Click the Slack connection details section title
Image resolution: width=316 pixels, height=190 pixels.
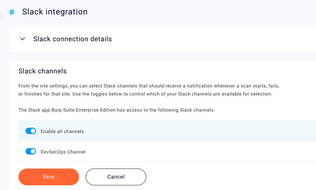[72, 39]
